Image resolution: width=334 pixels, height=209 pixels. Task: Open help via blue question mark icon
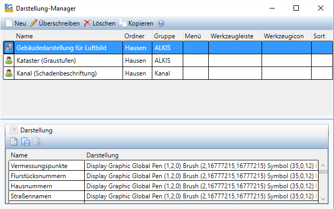point(161,23)
